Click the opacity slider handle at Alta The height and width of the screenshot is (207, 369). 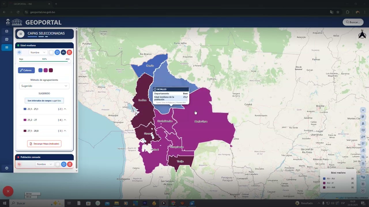pos(69,61)
